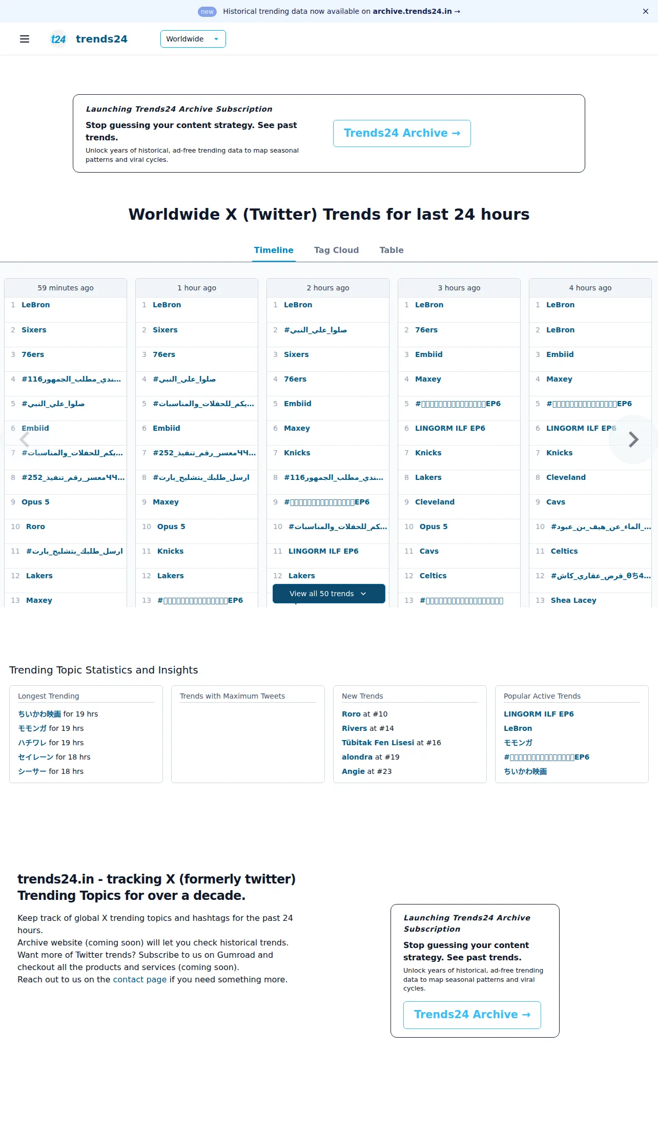Open Embiid in 1 hour ago column
658x1136 pixels.
click(167, 428)
